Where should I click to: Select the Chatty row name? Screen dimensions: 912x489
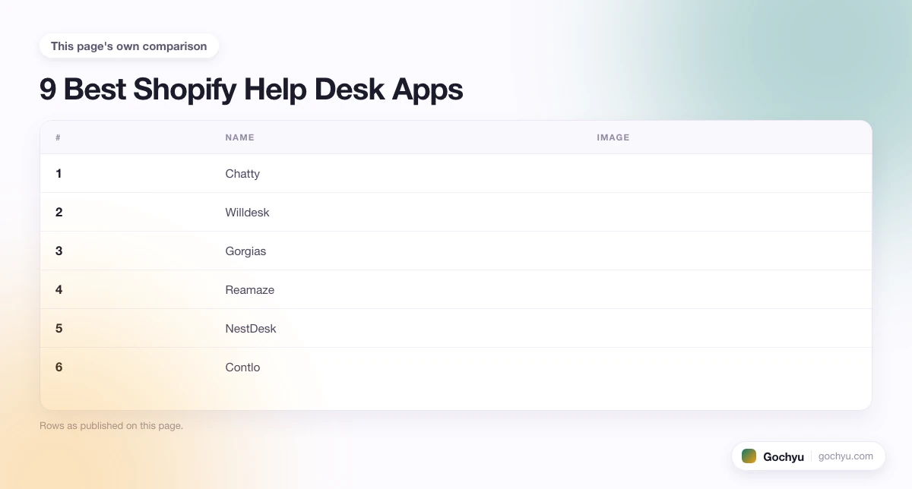[x=242, y=174]
